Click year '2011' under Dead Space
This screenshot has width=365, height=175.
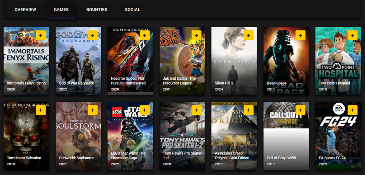coord(271,89)
